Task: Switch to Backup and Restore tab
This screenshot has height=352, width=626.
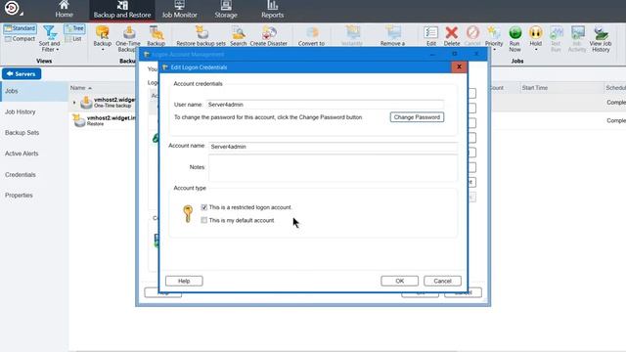Action: 122,10
